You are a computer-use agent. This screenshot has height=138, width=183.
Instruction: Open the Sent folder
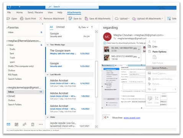click(12, 53)
